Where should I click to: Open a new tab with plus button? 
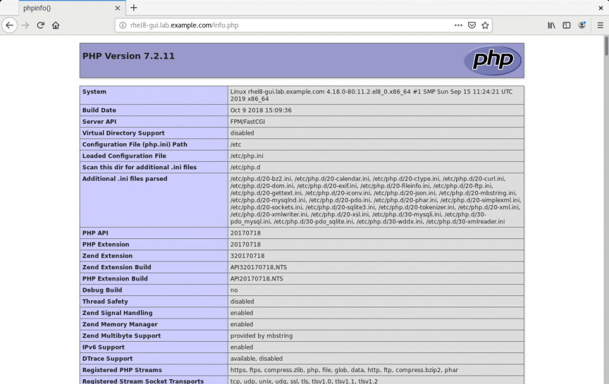tap(134, 8)
